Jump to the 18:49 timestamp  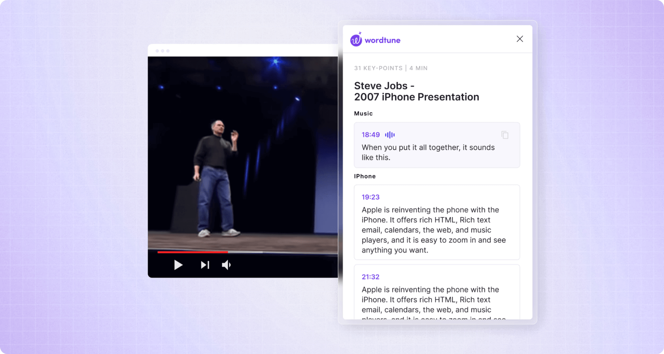point(370,135)
